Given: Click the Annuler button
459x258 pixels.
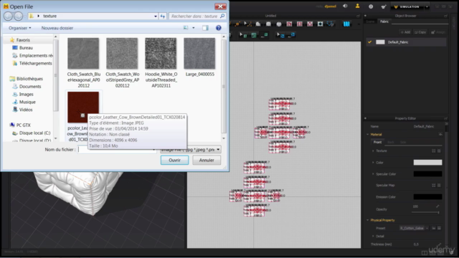Looking at the screenshot, I should (x=207, y=160).
